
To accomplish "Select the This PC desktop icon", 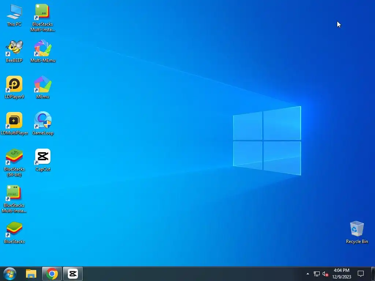I will pyautogui.click(x=14, y=15).
